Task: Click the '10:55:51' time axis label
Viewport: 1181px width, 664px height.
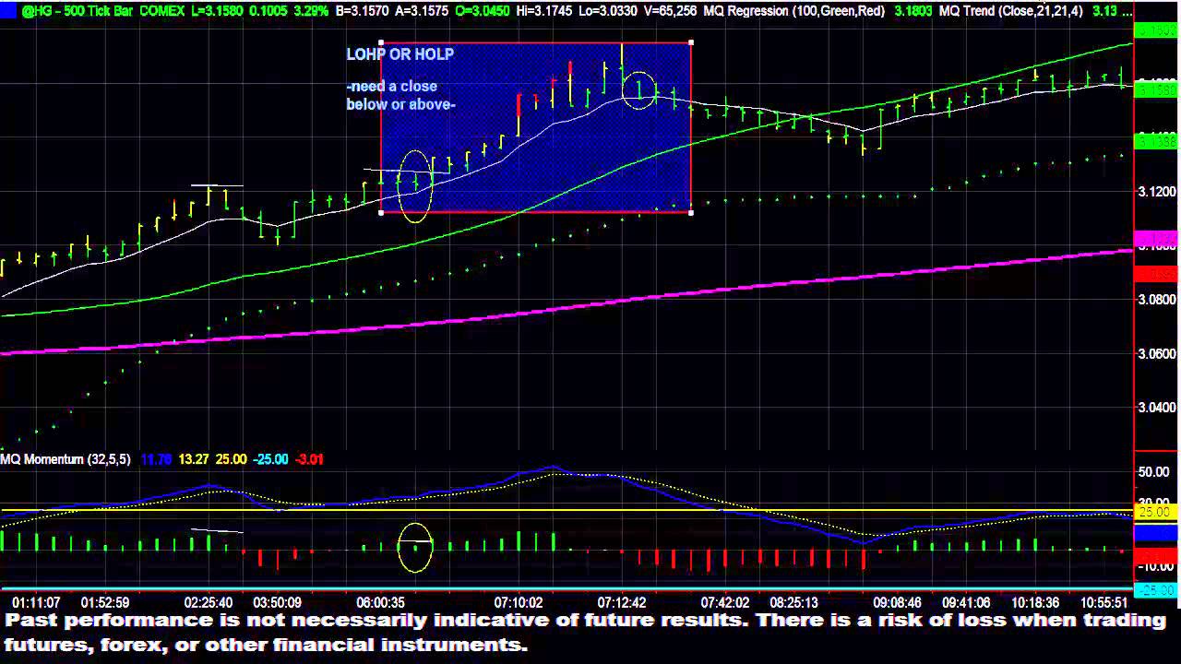Action: [x=1103, y=602]
